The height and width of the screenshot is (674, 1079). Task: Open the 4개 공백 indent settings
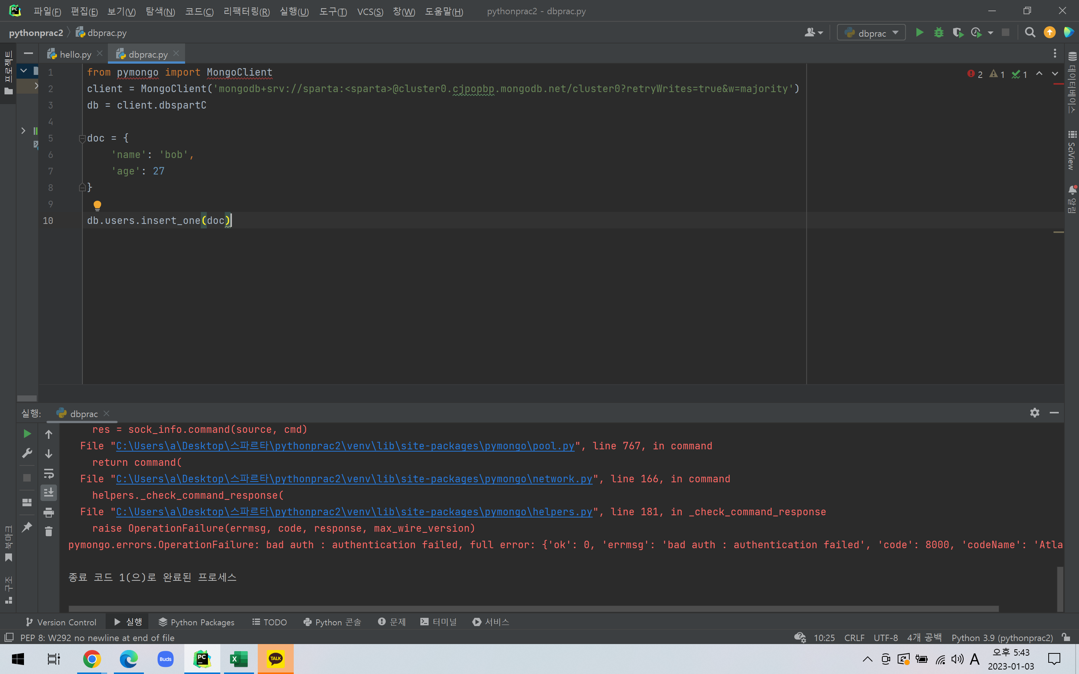[924, 638]
